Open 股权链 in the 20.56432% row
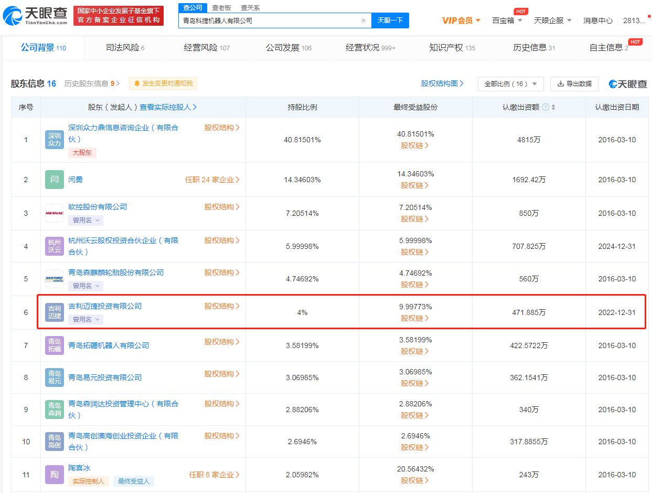This screenshot has width=652, height=493. click(x=415, y=480)
